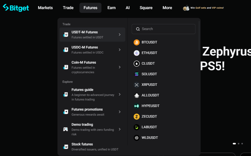Expand Demo trading chevron arrow
This screenshot has width=251, height=156.
tap(120, 129)
